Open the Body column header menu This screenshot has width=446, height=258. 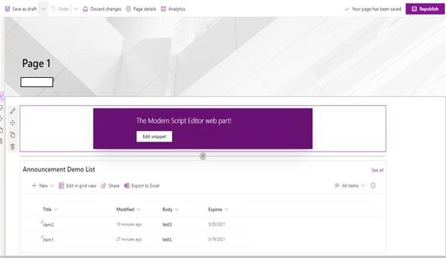(170, 209)
